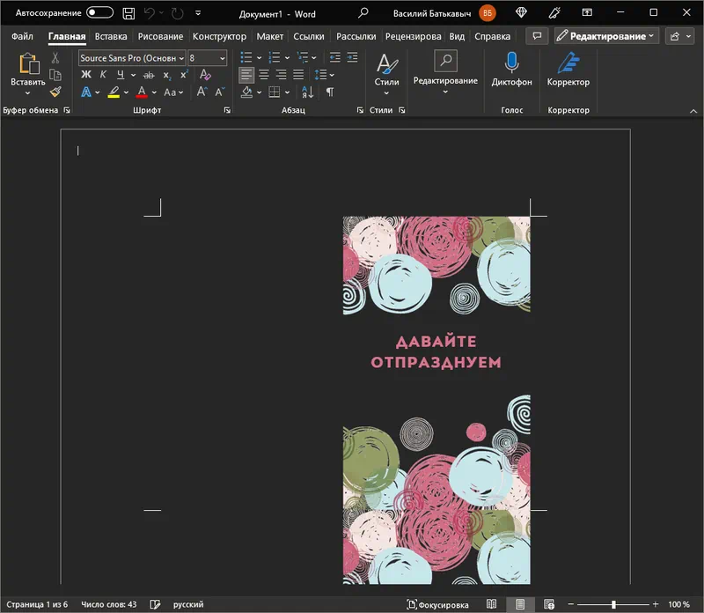Viewport: 704px width, 613px height.
Task: Toggle the Автосохранение switch
Action: coord(99,13)
